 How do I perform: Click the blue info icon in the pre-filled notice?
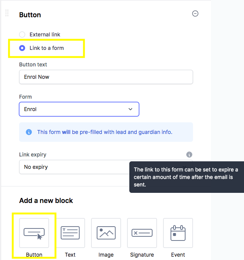[x=29, y=132]
